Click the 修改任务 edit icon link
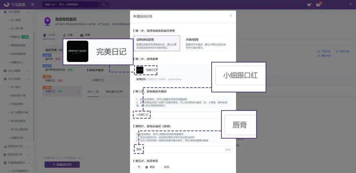The image size is (356, 173). click(x=342, y=51)
